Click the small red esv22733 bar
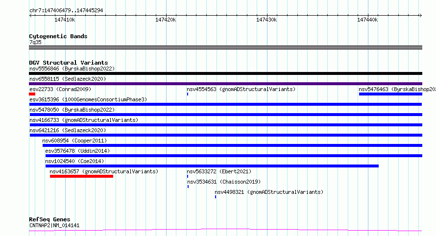This screenshot has width=436, height=236. [x=32, y=94]
